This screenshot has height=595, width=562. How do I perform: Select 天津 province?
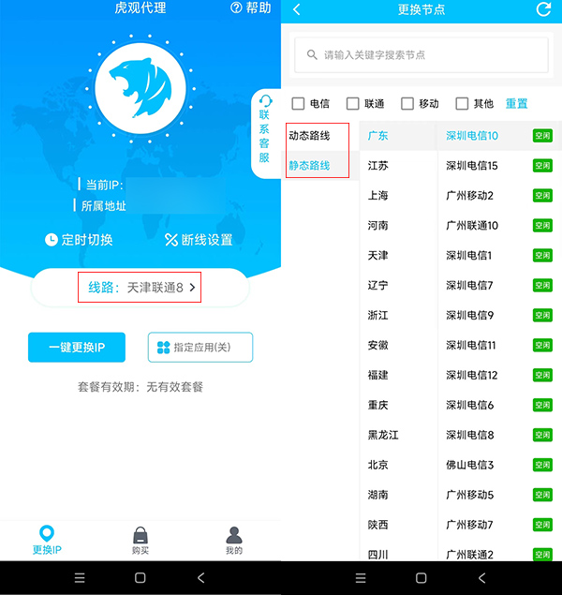point(378,256)
